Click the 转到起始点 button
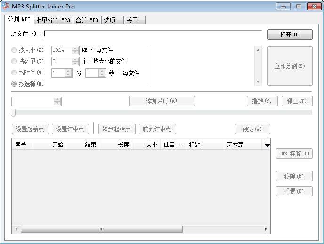The image size is (324, 244). [x=117, y=129]
